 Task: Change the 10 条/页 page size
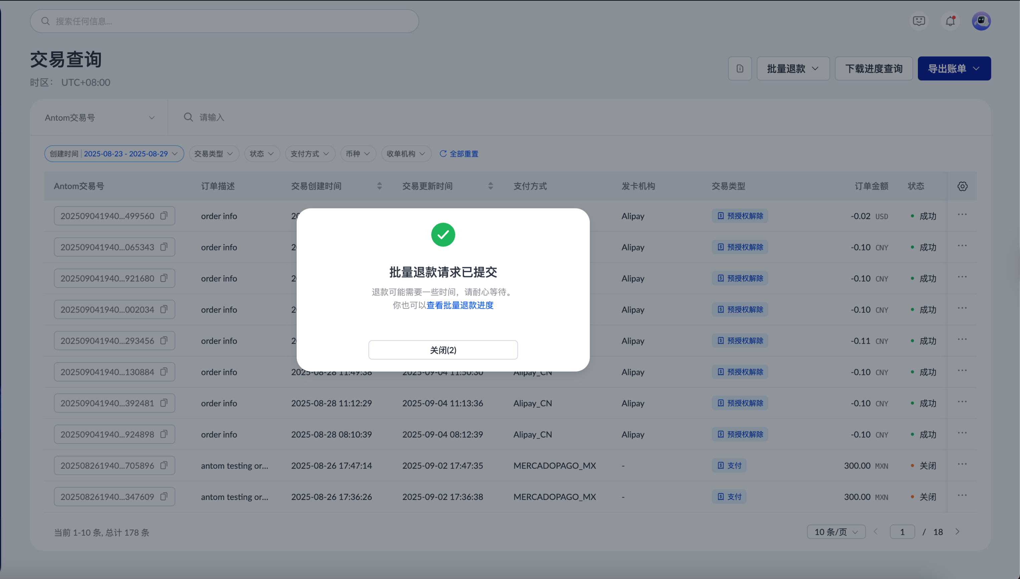pyautogui.click(x=836, y=532)
